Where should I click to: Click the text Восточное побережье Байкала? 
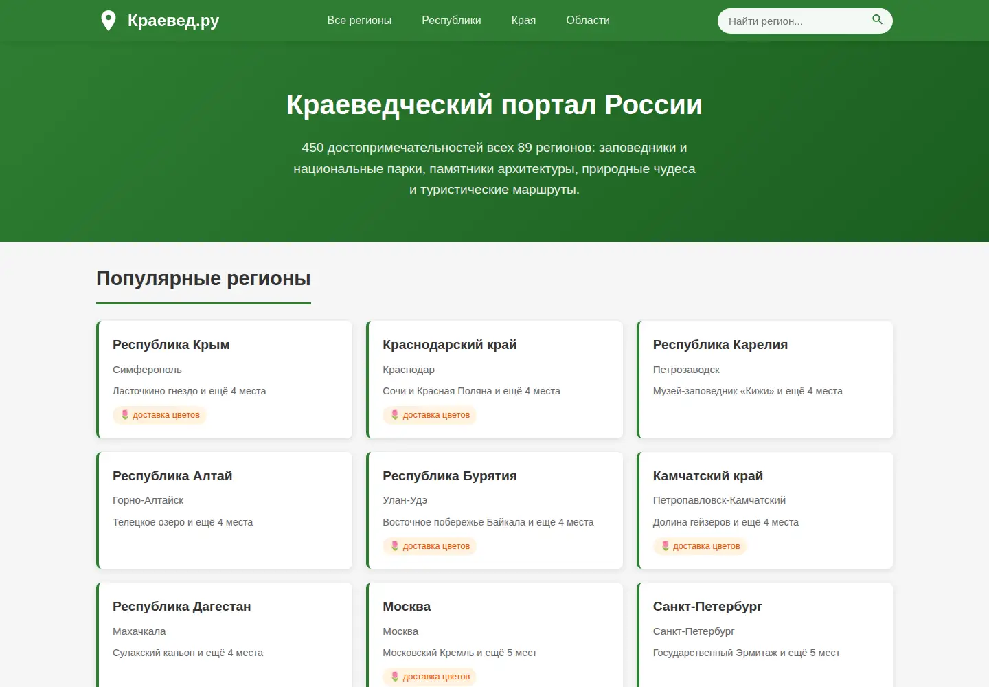[x=454, y=522]
